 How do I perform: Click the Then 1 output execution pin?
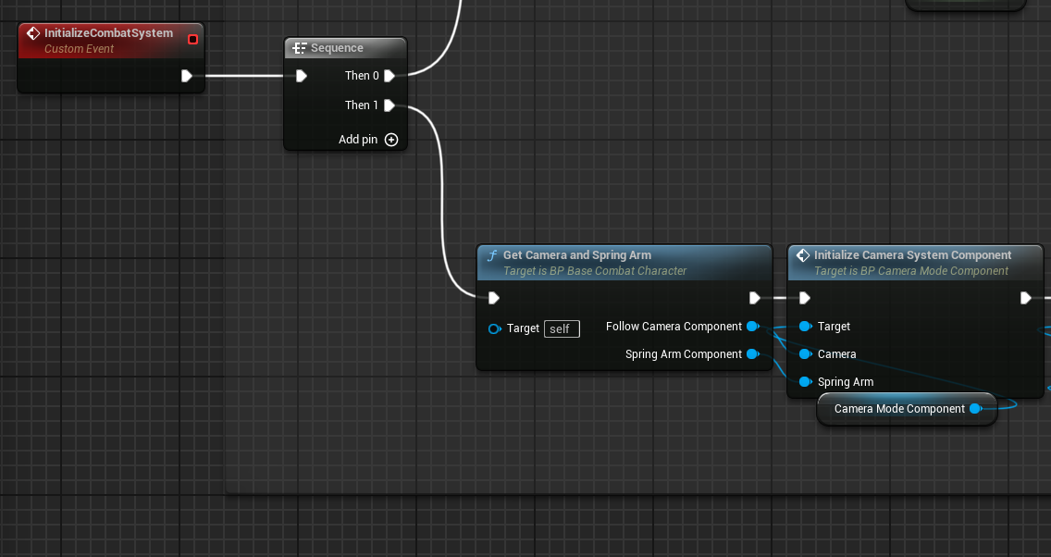tap(389, 105)
